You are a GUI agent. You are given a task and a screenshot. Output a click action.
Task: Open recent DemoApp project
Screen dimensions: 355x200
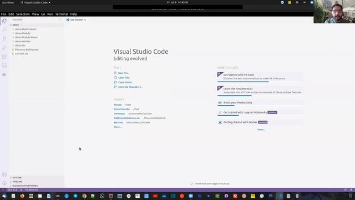(x=119, y=113)
